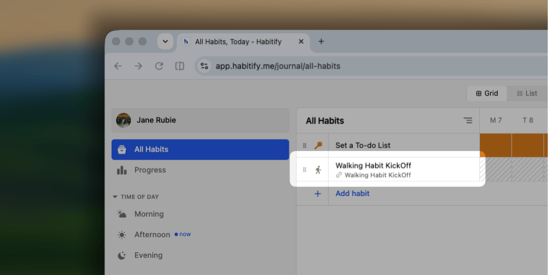This screenshot has height=275, width=548.
Task: Open Jane Rubie account menu
Action: (200, 120)
